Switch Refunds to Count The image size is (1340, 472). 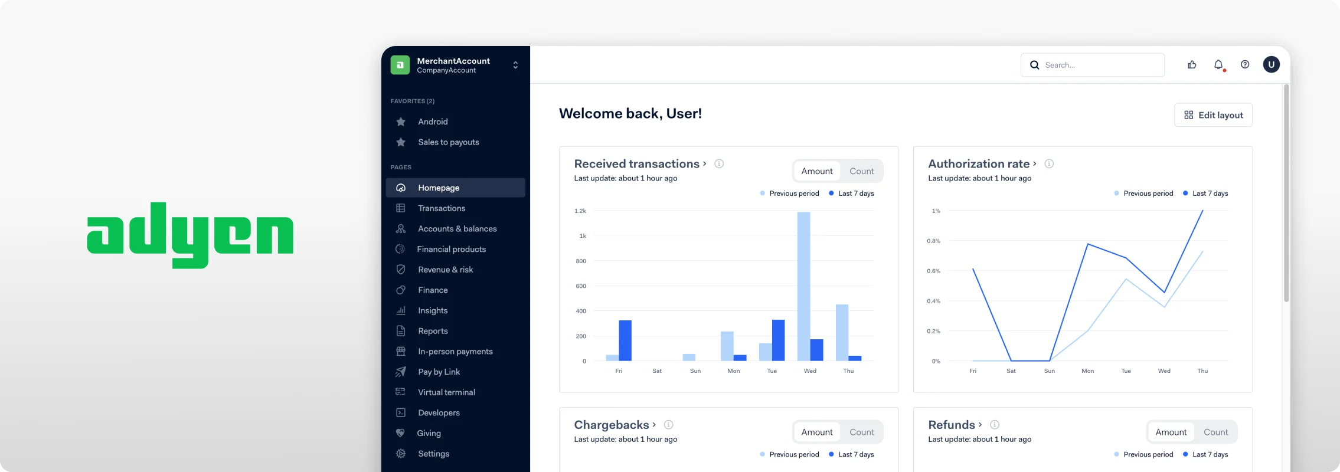[1216, 432]
